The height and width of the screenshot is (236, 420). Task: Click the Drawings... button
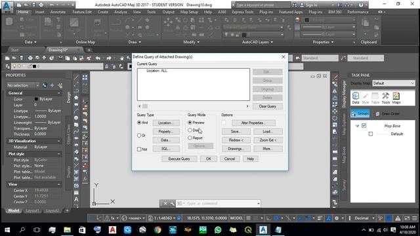coord(236,149)
